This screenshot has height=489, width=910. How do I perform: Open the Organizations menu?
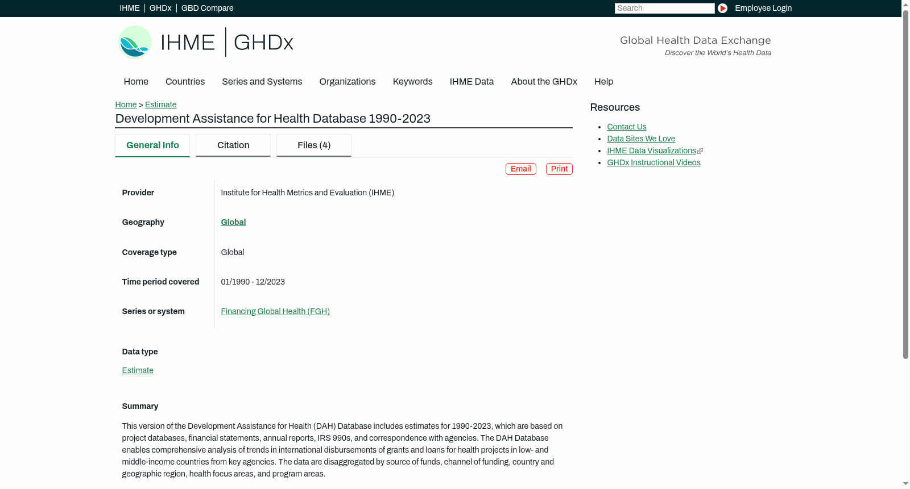point(348,82)
